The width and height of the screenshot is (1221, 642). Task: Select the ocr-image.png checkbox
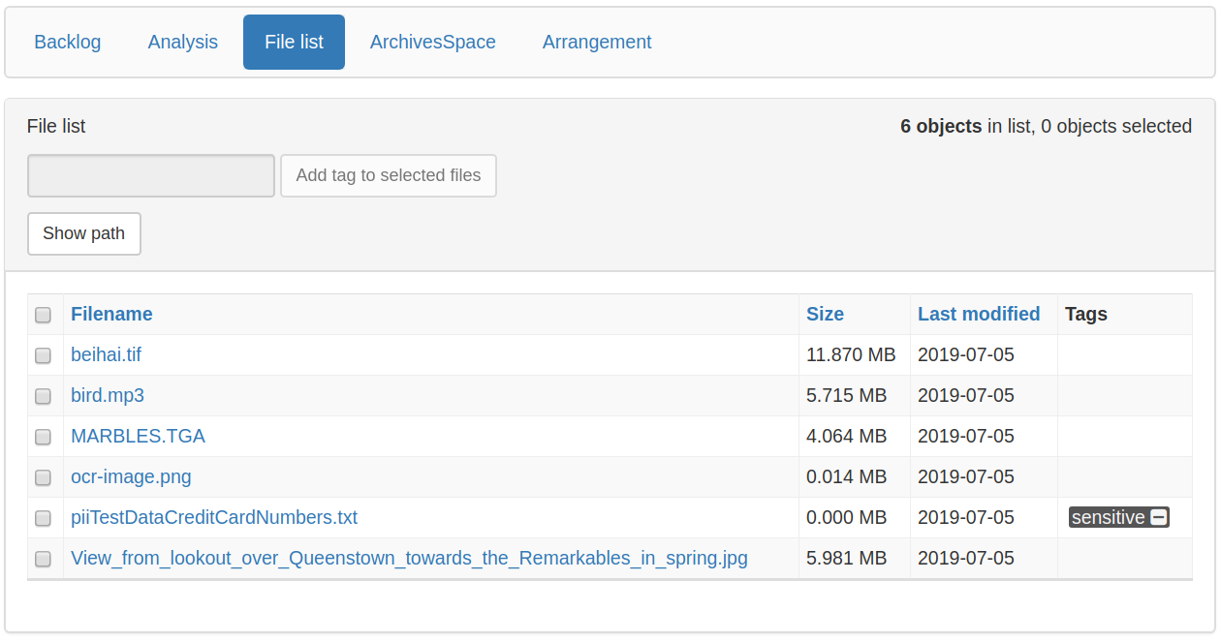coord(43,477)
